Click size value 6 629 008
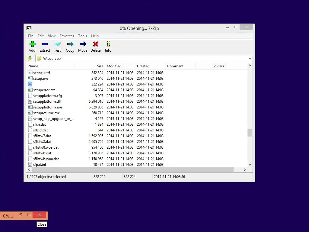Viewport: 309px width, 232px height. point(96,107)
